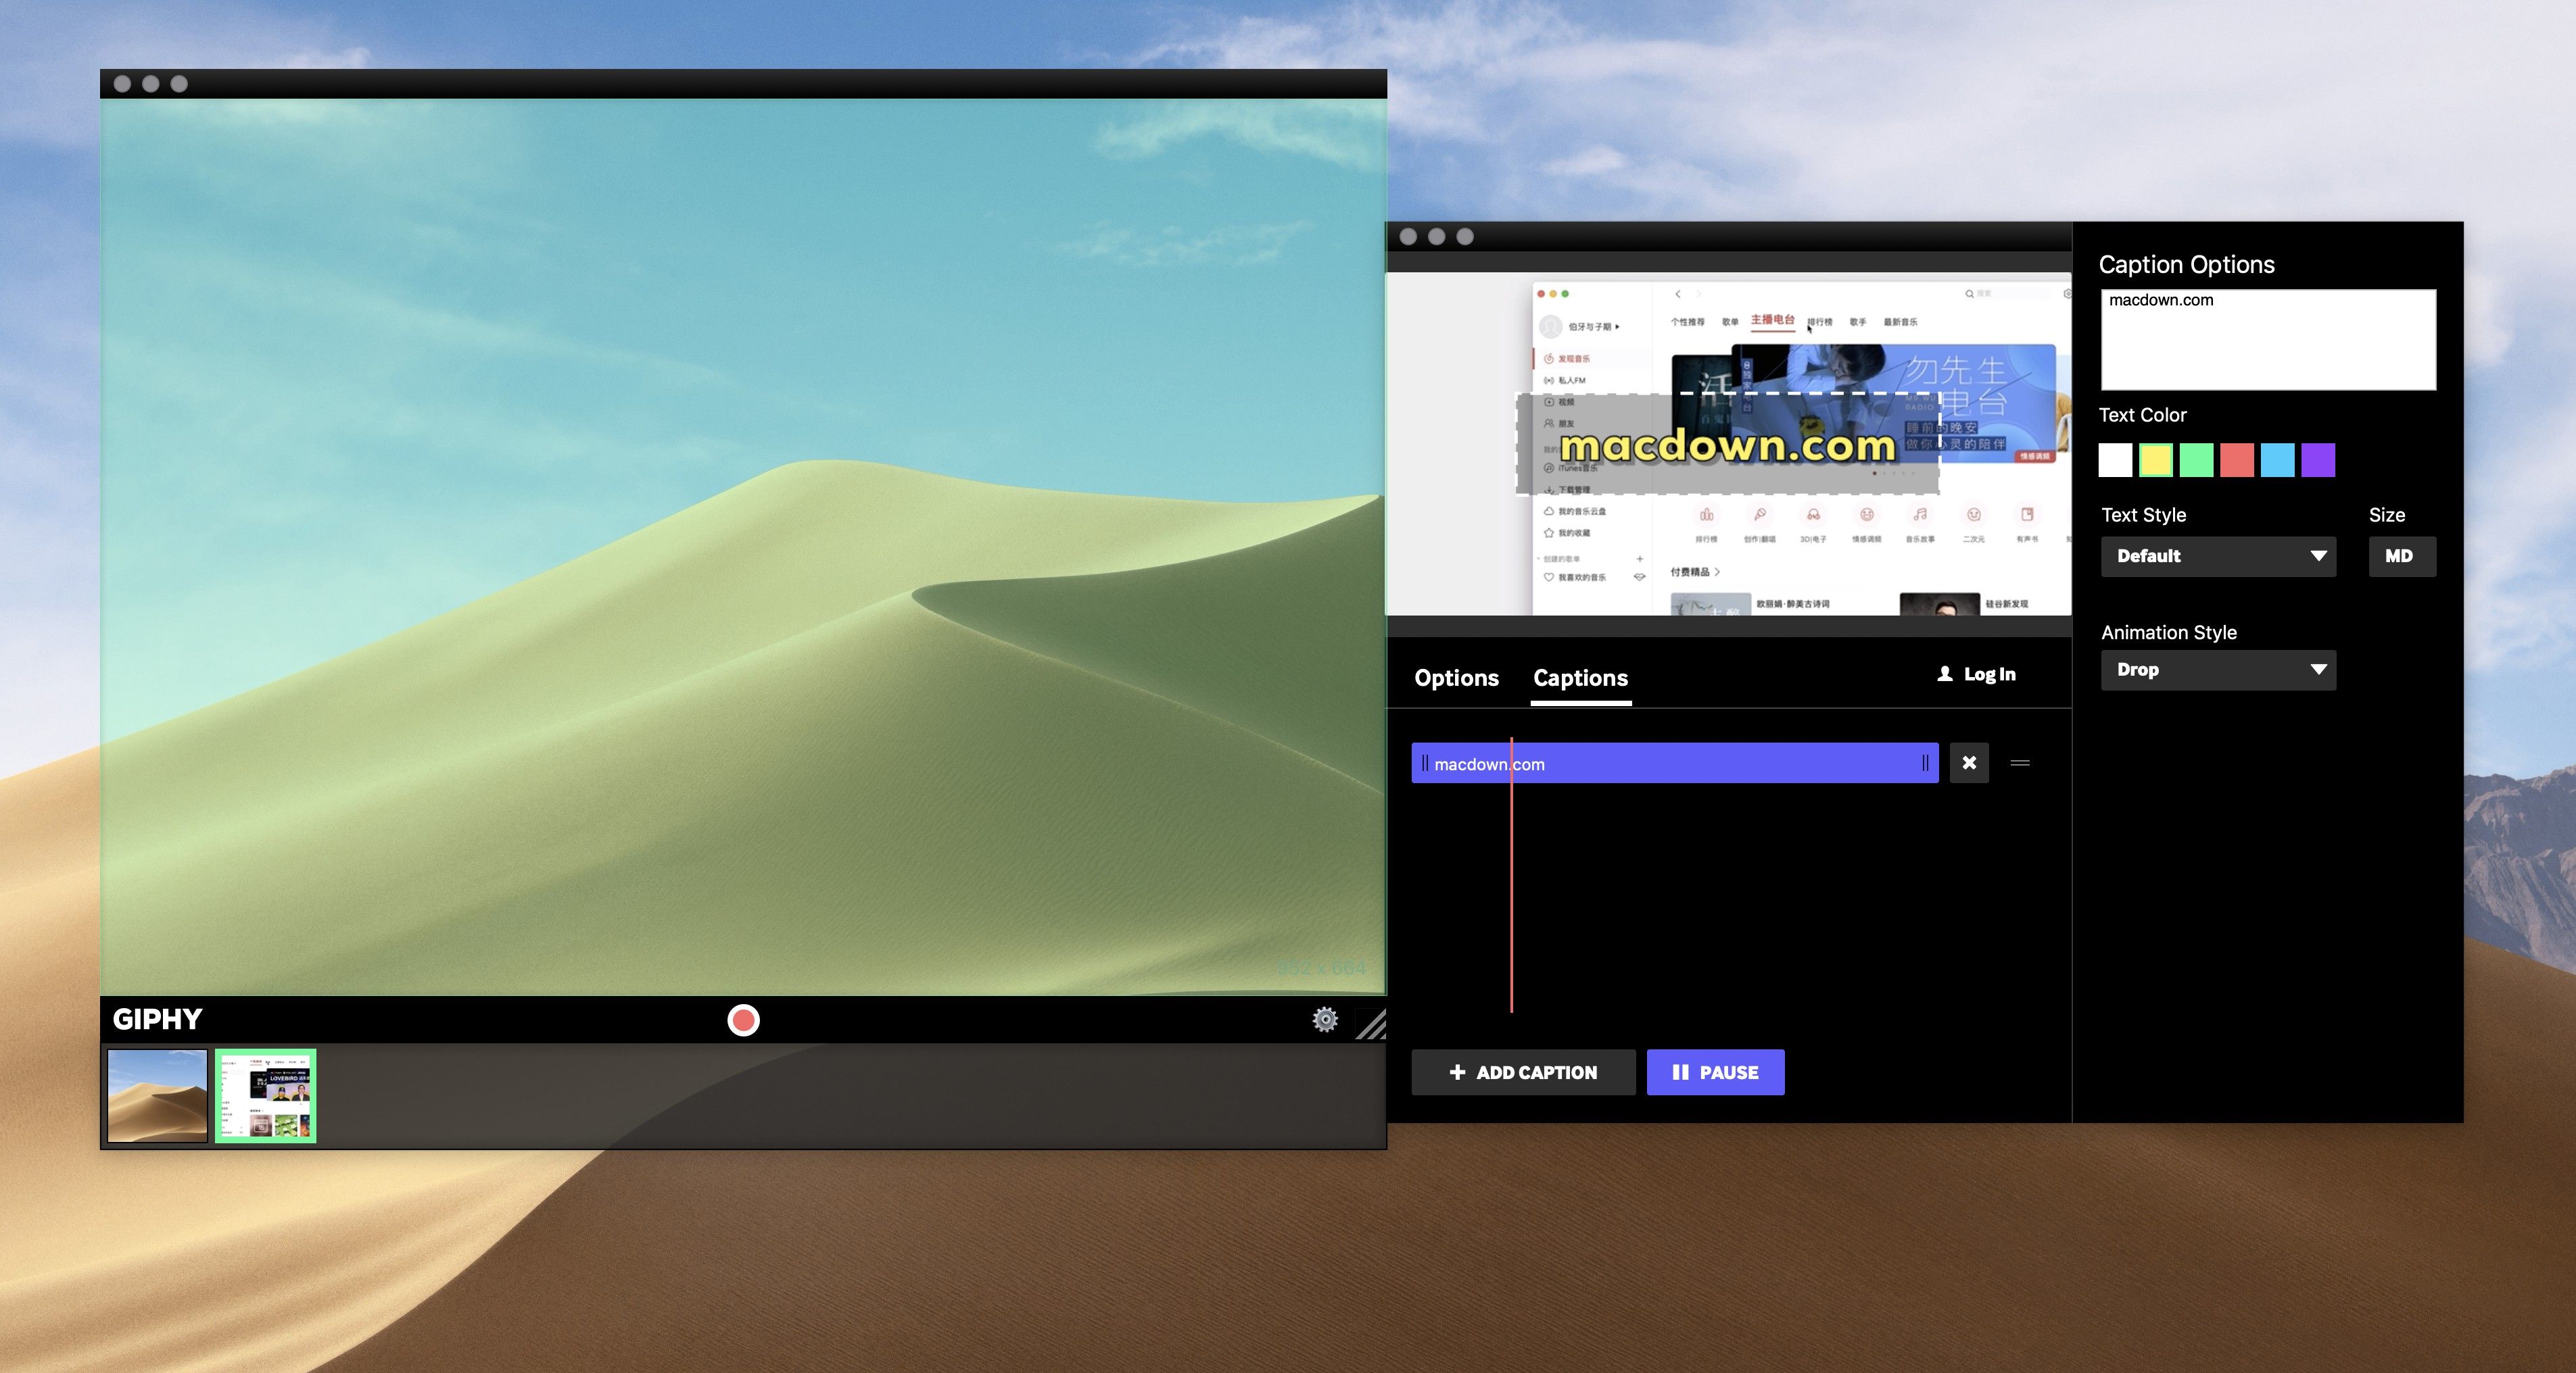2576x1373 pixels.
Task: Click the GIPHY logo
Action: point(157,1019)
